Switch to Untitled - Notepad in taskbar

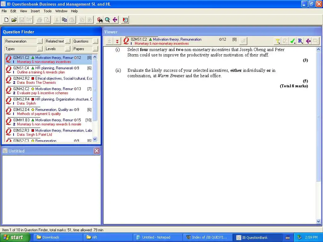158,237
